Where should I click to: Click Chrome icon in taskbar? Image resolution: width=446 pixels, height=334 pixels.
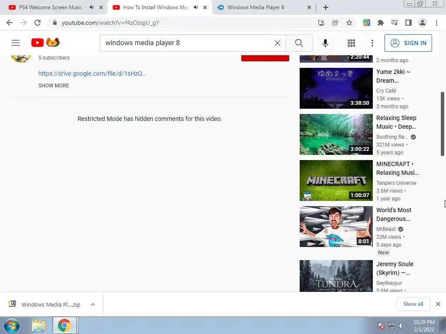[x=64, y=325]
